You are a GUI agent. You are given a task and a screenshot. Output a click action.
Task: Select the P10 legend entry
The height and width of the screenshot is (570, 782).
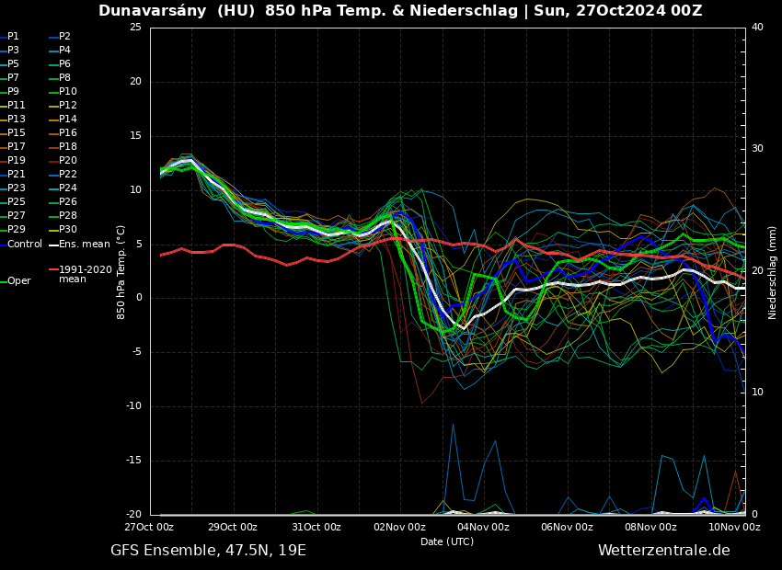pos(68,92)
